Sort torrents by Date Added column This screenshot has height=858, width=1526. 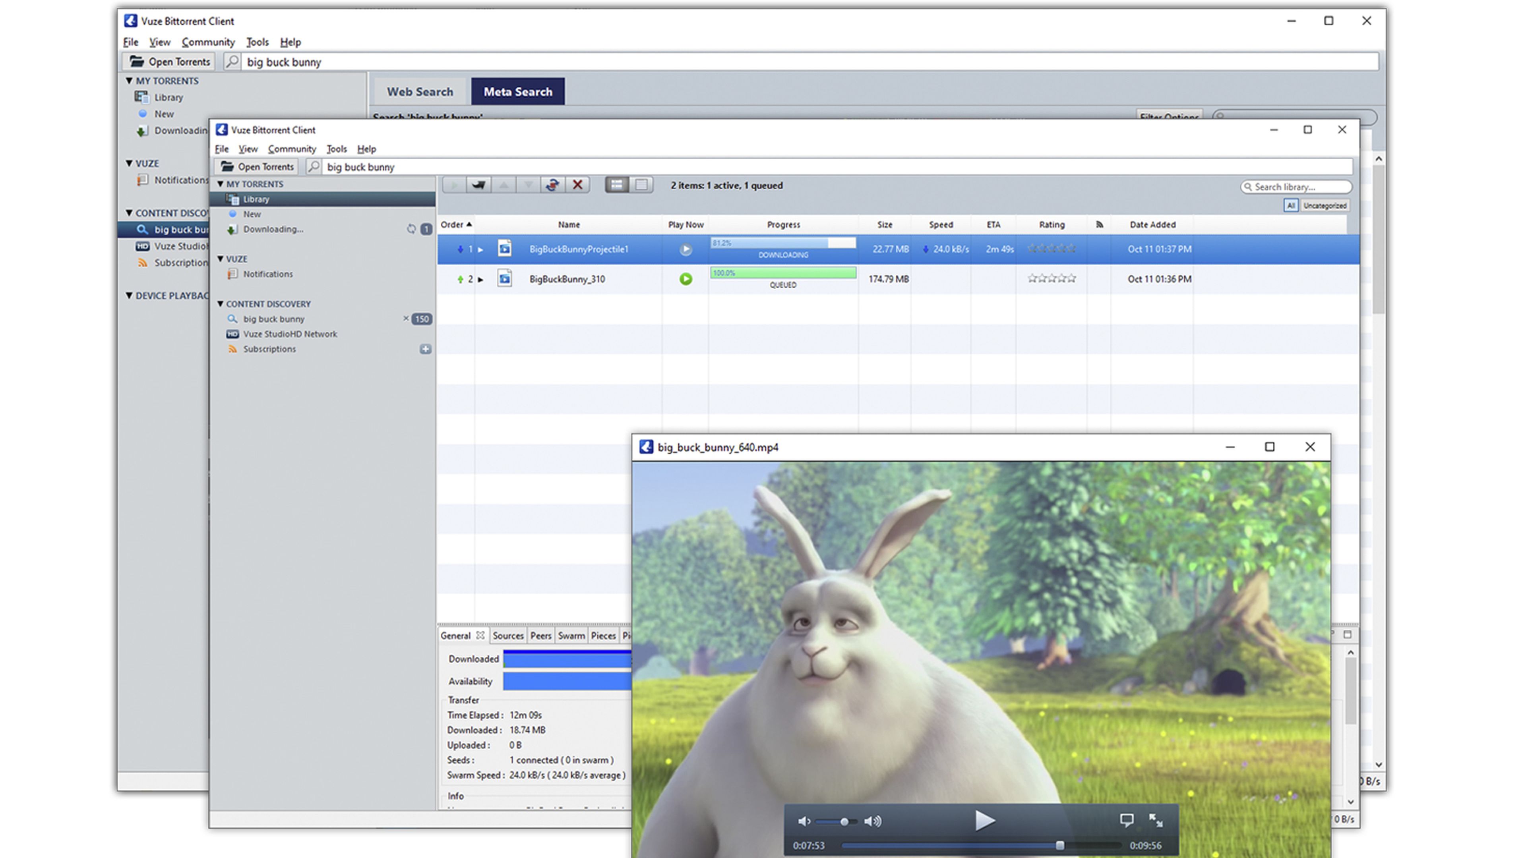[x=1152, y=224]
